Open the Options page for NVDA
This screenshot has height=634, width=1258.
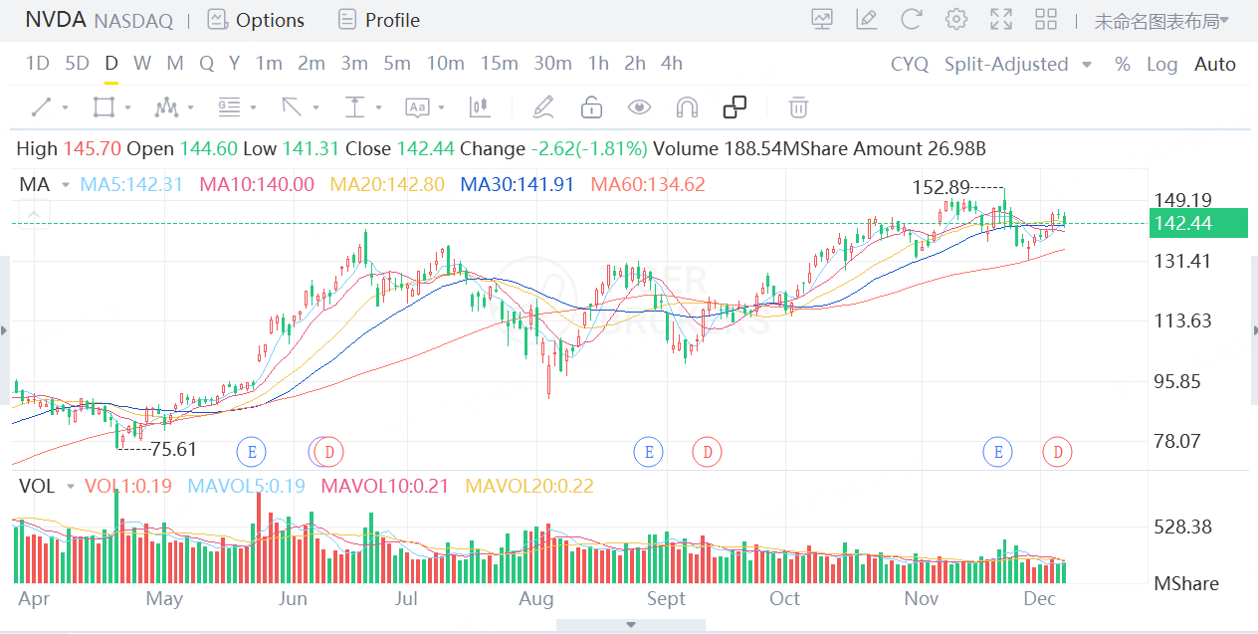(257, 20)
